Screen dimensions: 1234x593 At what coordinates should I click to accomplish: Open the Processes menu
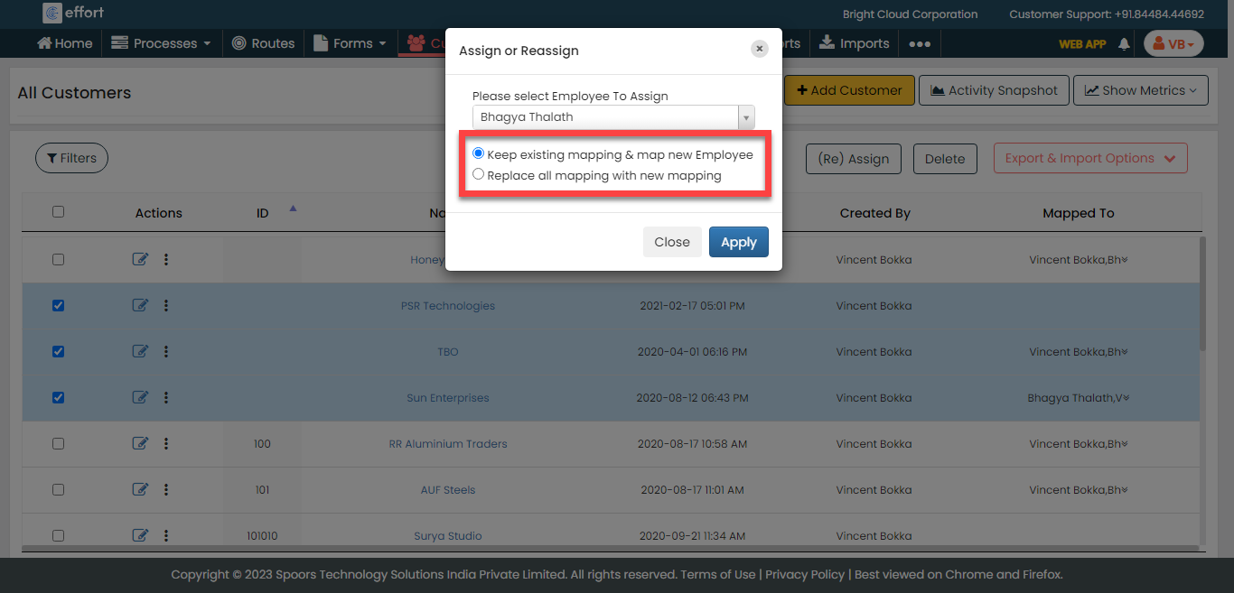tap(162, 43)
